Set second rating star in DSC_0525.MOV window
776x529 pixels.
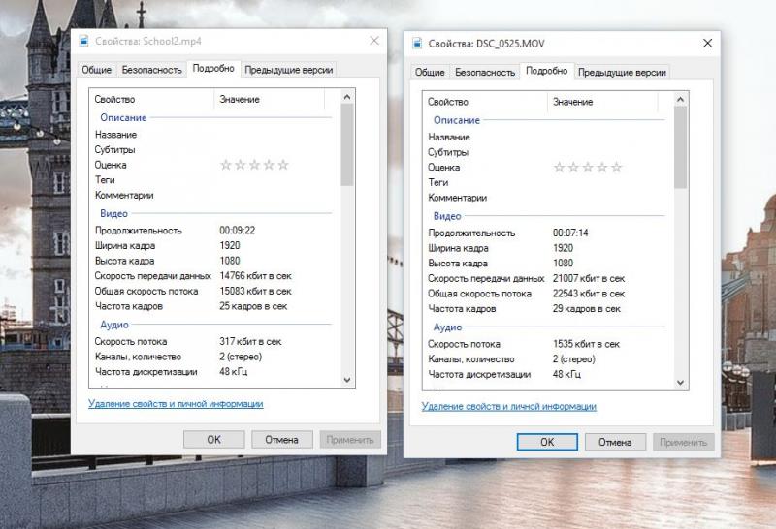pos(573,167)
